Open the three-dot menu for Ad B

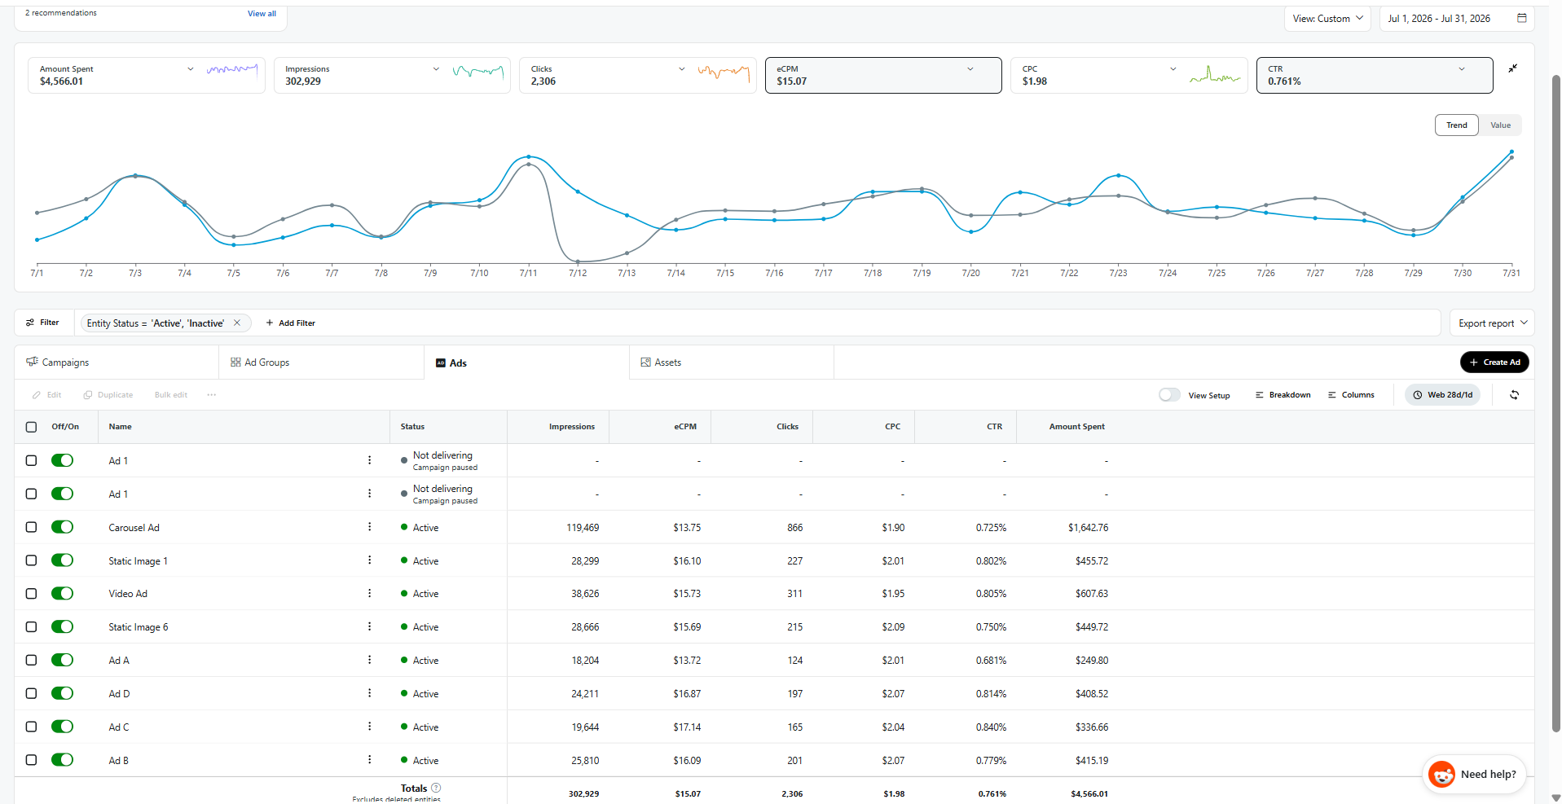pos(369,759)
